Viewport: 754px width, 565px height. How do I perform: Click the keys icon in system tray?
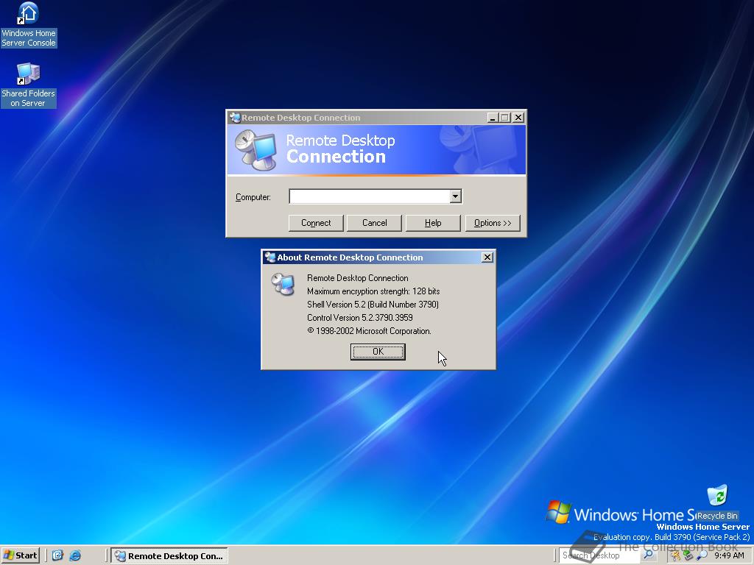(676, 555)
